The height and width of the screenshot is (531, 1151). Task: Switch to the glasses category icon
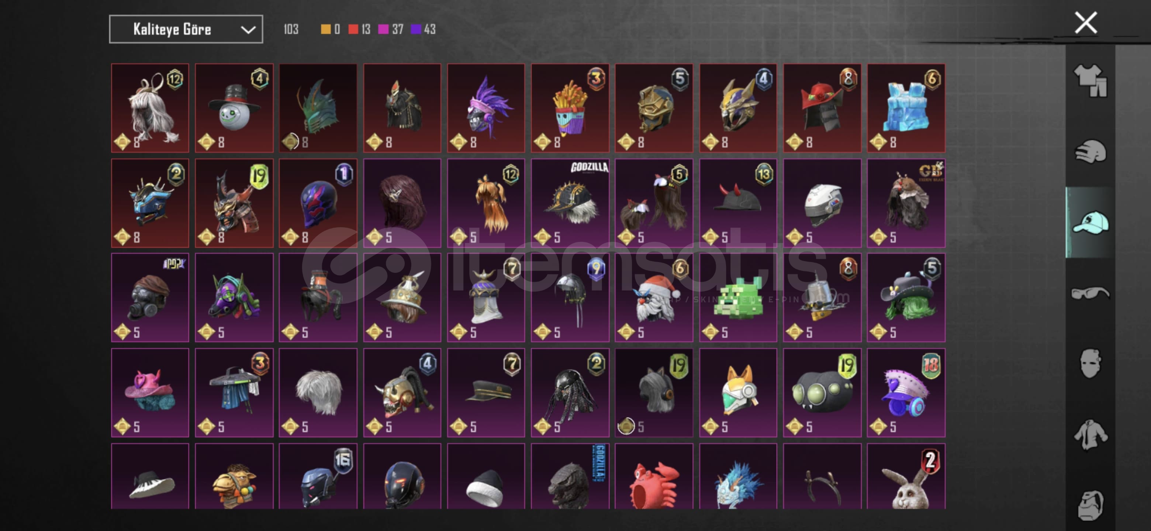pos(1090,293)
